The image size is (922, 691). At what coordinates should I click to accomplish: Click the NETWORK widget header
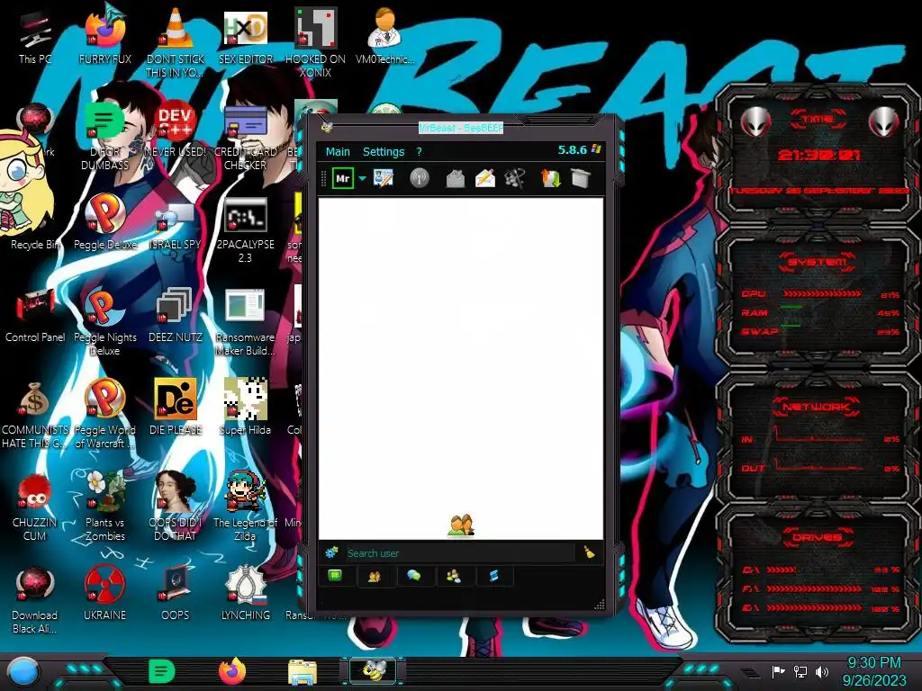816,407
